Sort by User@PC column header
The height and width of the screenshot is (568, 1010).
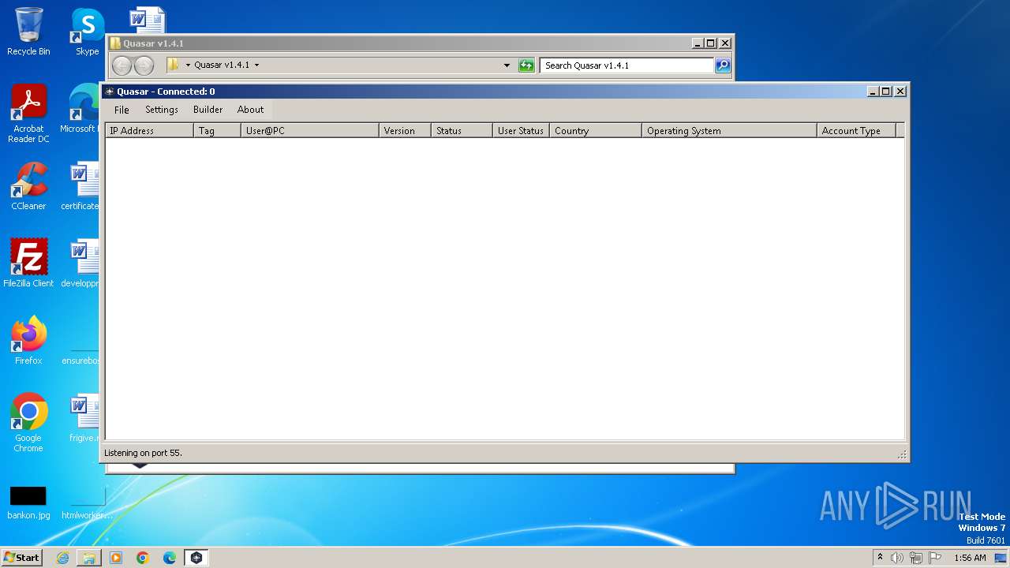pos(309,131)
